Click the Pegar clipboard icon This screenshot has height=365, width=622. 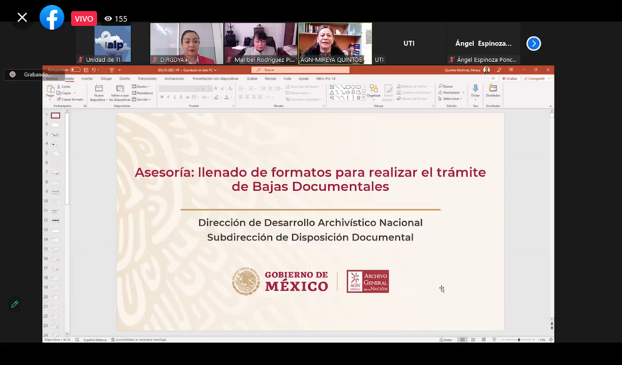tap(50, 90)
